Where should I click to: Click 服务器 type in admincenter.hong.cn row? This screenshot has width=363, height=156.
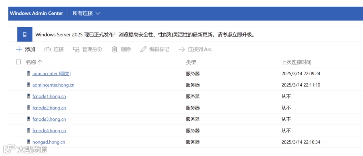pyautogui.click(x=193, y=85)
